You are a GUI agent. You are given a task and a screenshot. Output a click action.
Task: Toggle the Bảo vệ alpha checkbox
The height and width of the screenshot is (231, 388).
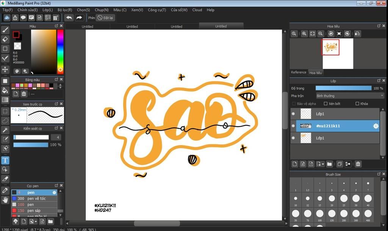coord(294,104)
